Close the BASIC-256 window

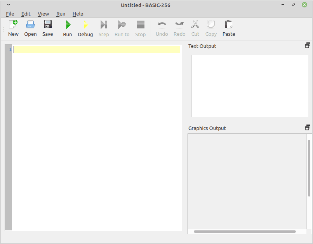click(304, 5)
